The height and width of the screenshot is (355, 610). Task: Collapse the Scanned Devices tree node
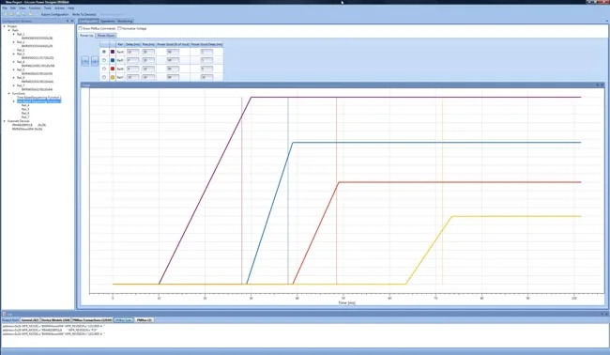click(5, 121)
